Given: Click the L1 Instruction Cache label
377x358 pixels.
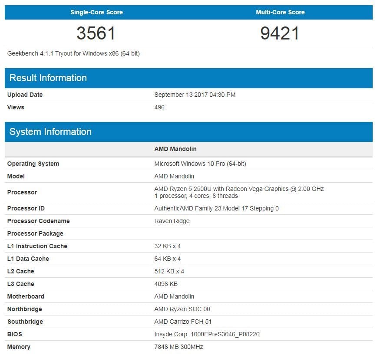Looking at the screenshot, I should 37,246.
